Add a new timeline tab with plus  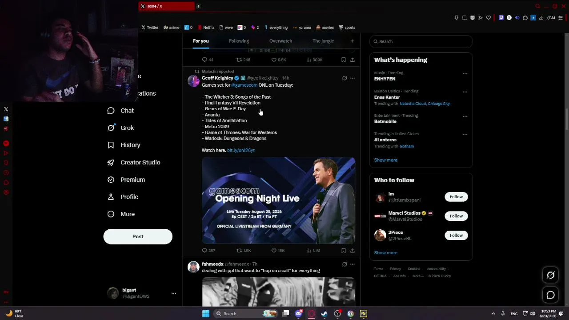(352, 41)
